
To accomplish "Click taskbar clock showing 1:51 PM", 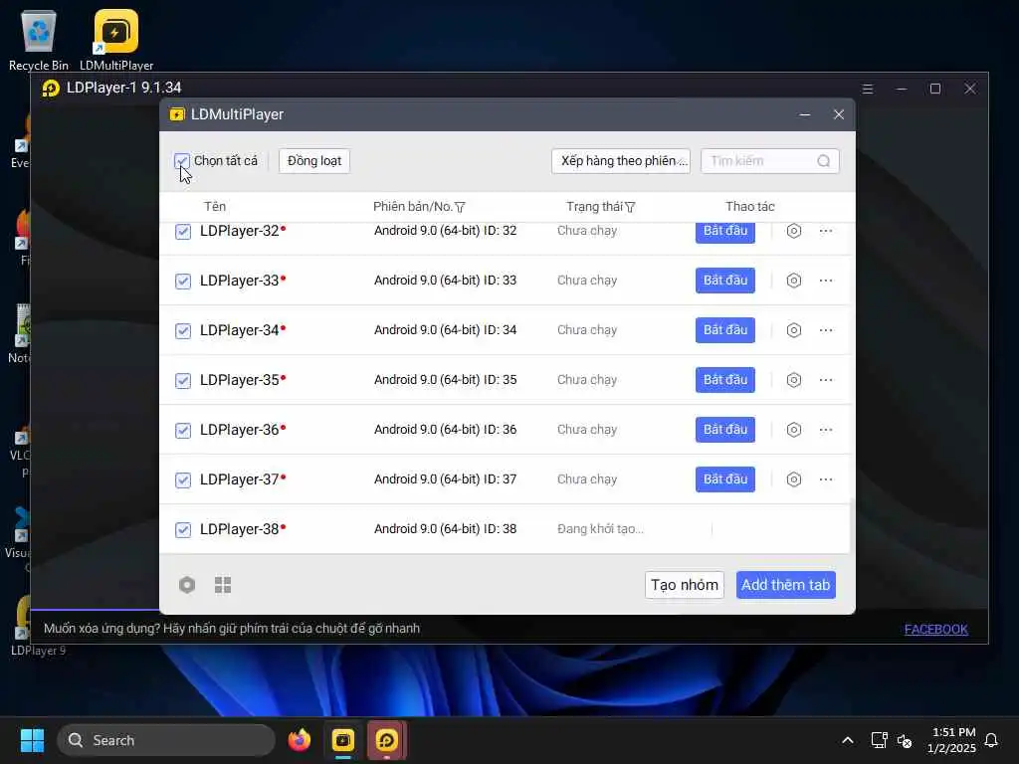I will pos(951,740).
